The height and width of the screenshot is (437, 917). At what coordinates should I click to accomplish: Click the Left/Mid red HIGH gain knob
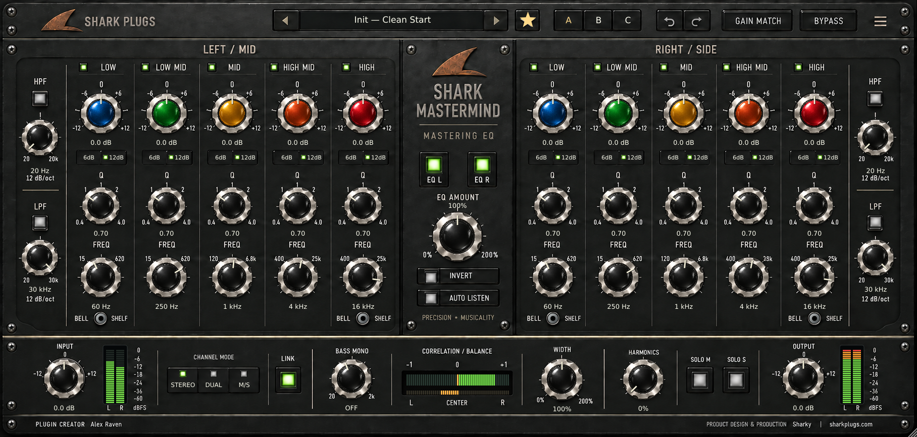pos(363,113)
